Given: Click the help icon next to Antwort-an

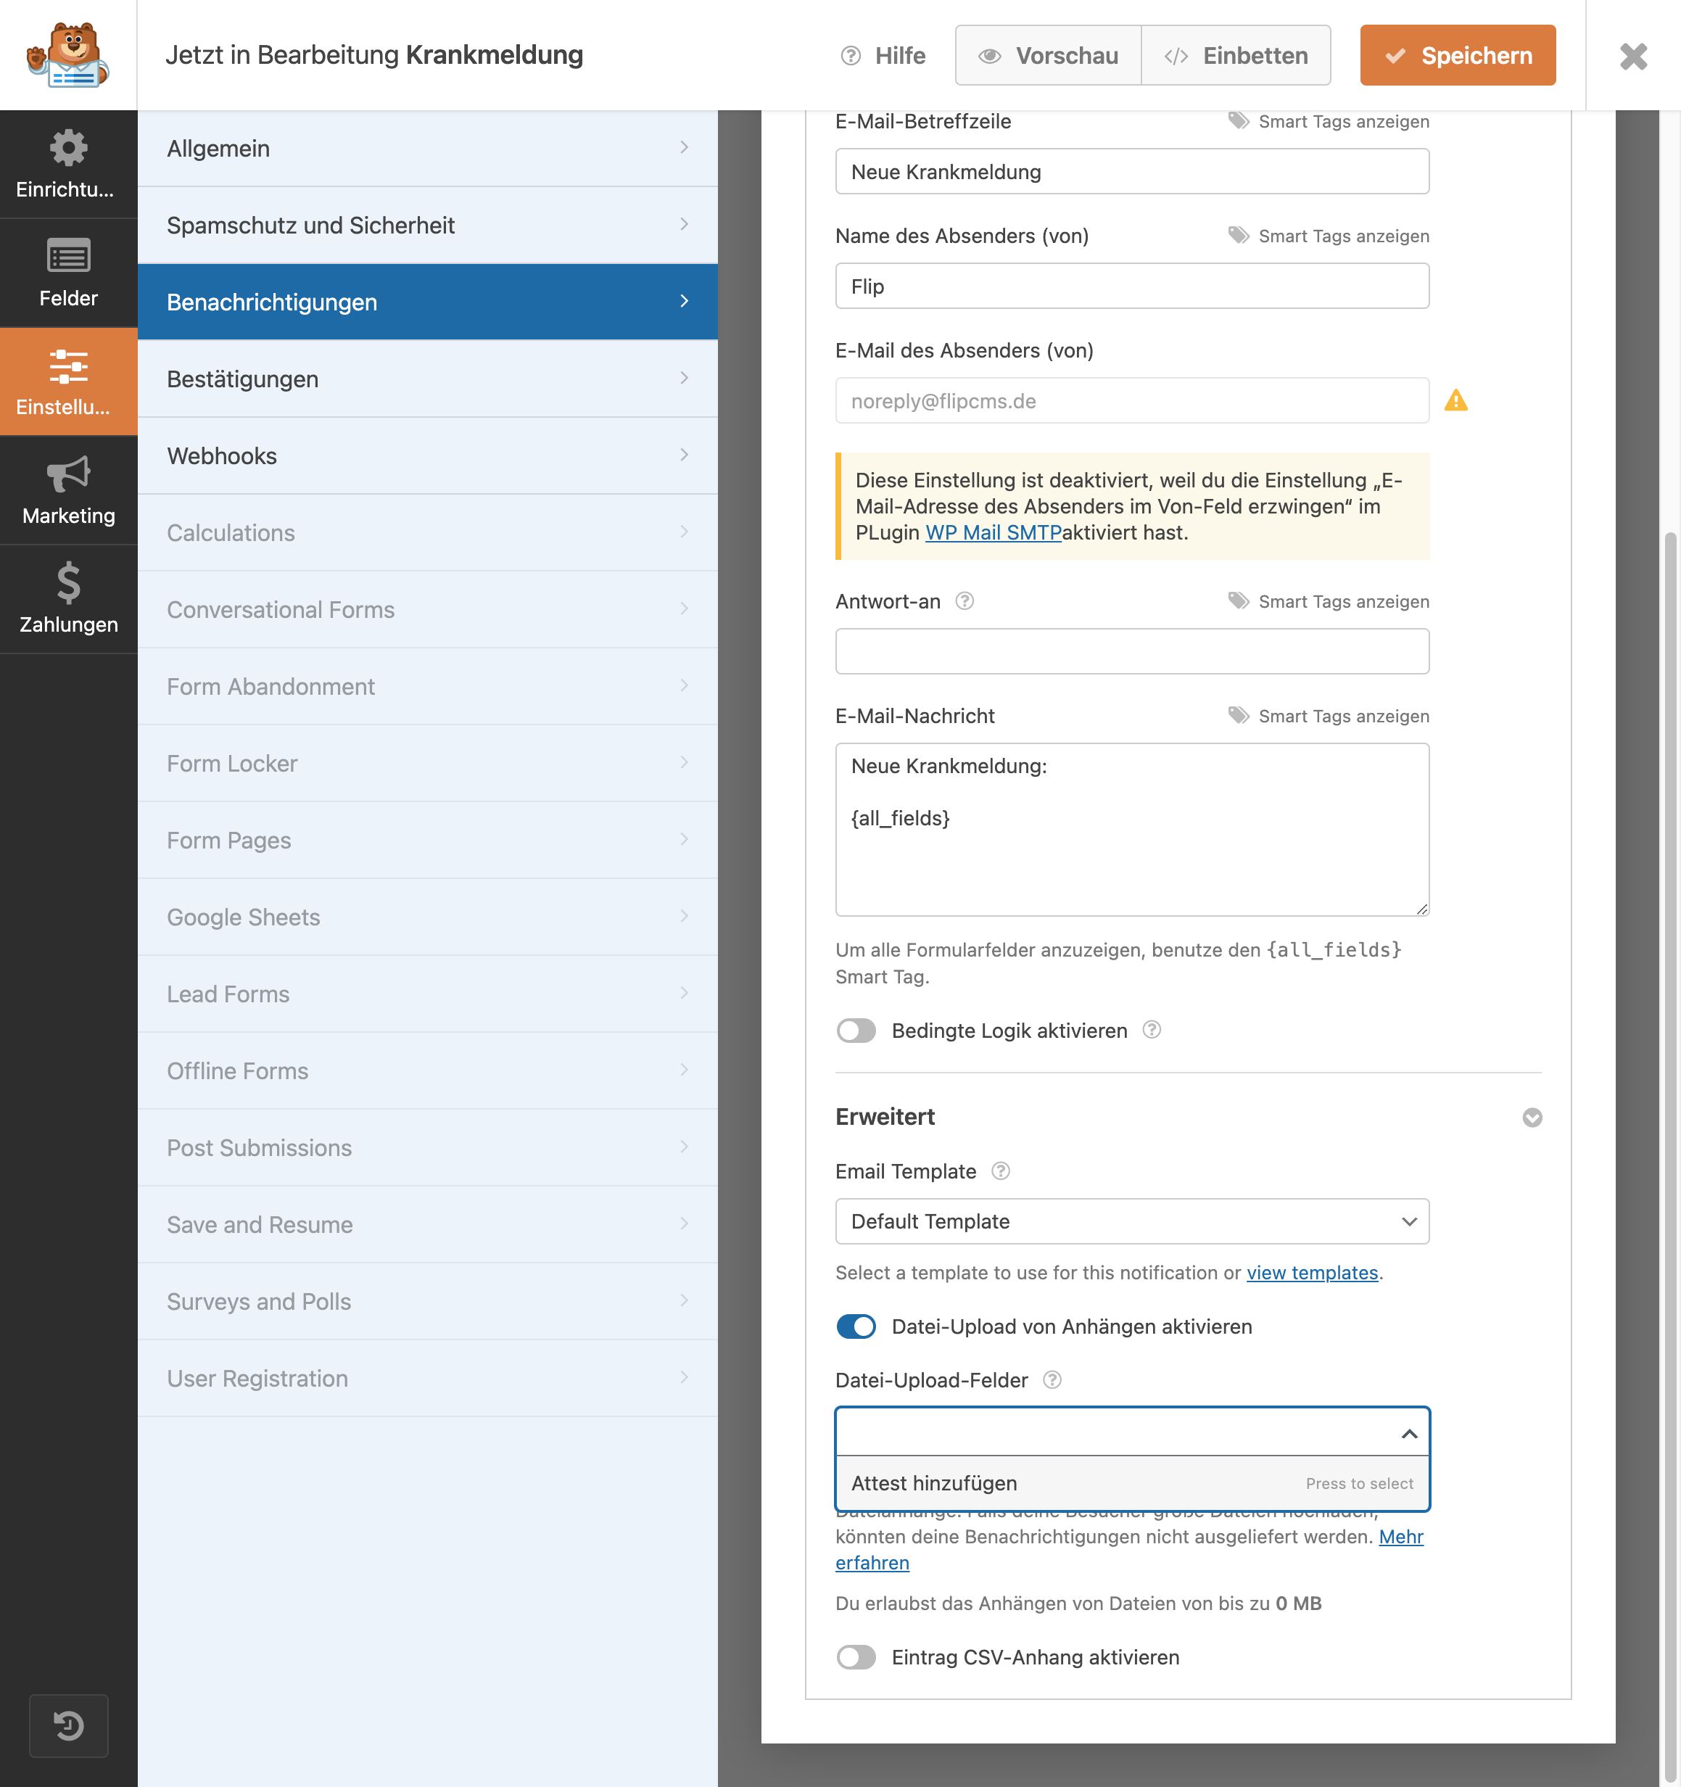Looking at the screenshot, I should 965,601.
